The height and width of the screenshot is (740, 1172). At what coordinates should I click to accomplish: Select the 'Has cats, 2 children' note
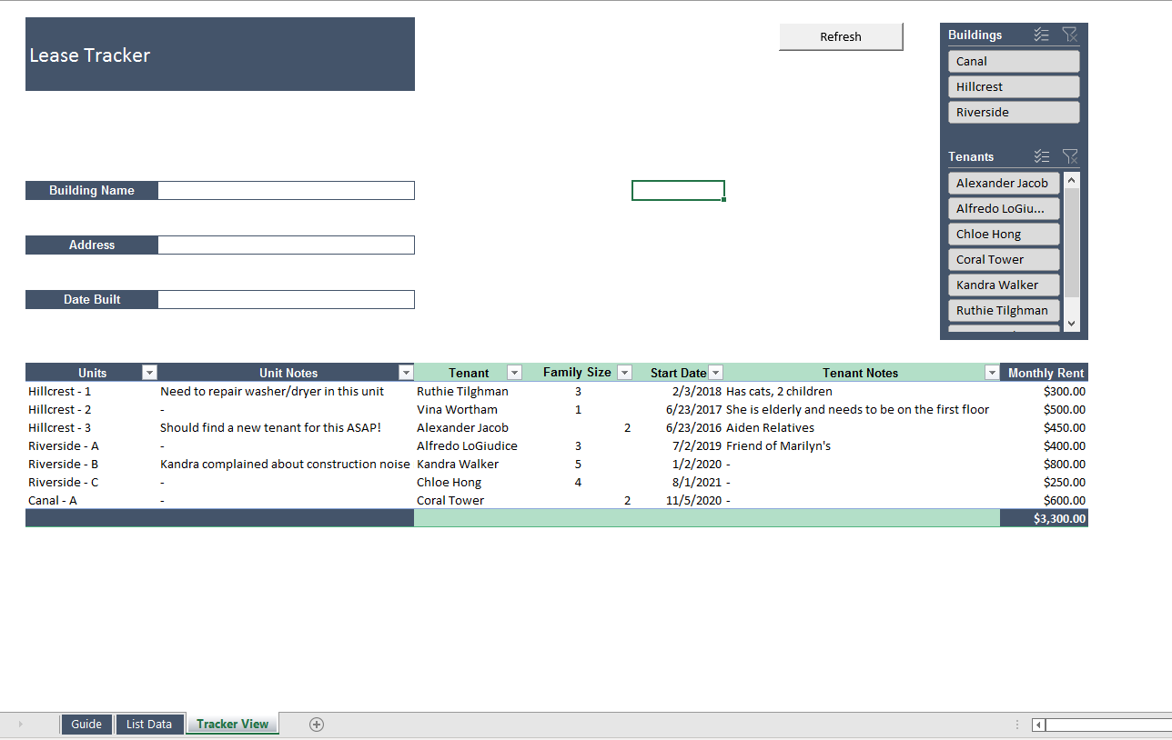(862, 391)
